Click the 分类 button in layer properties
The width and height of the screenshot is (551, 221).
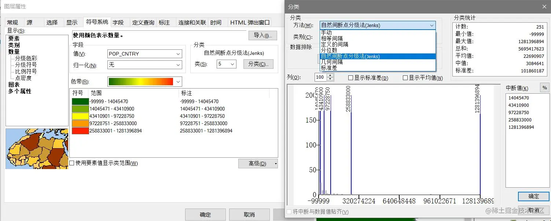coord(258,64)
